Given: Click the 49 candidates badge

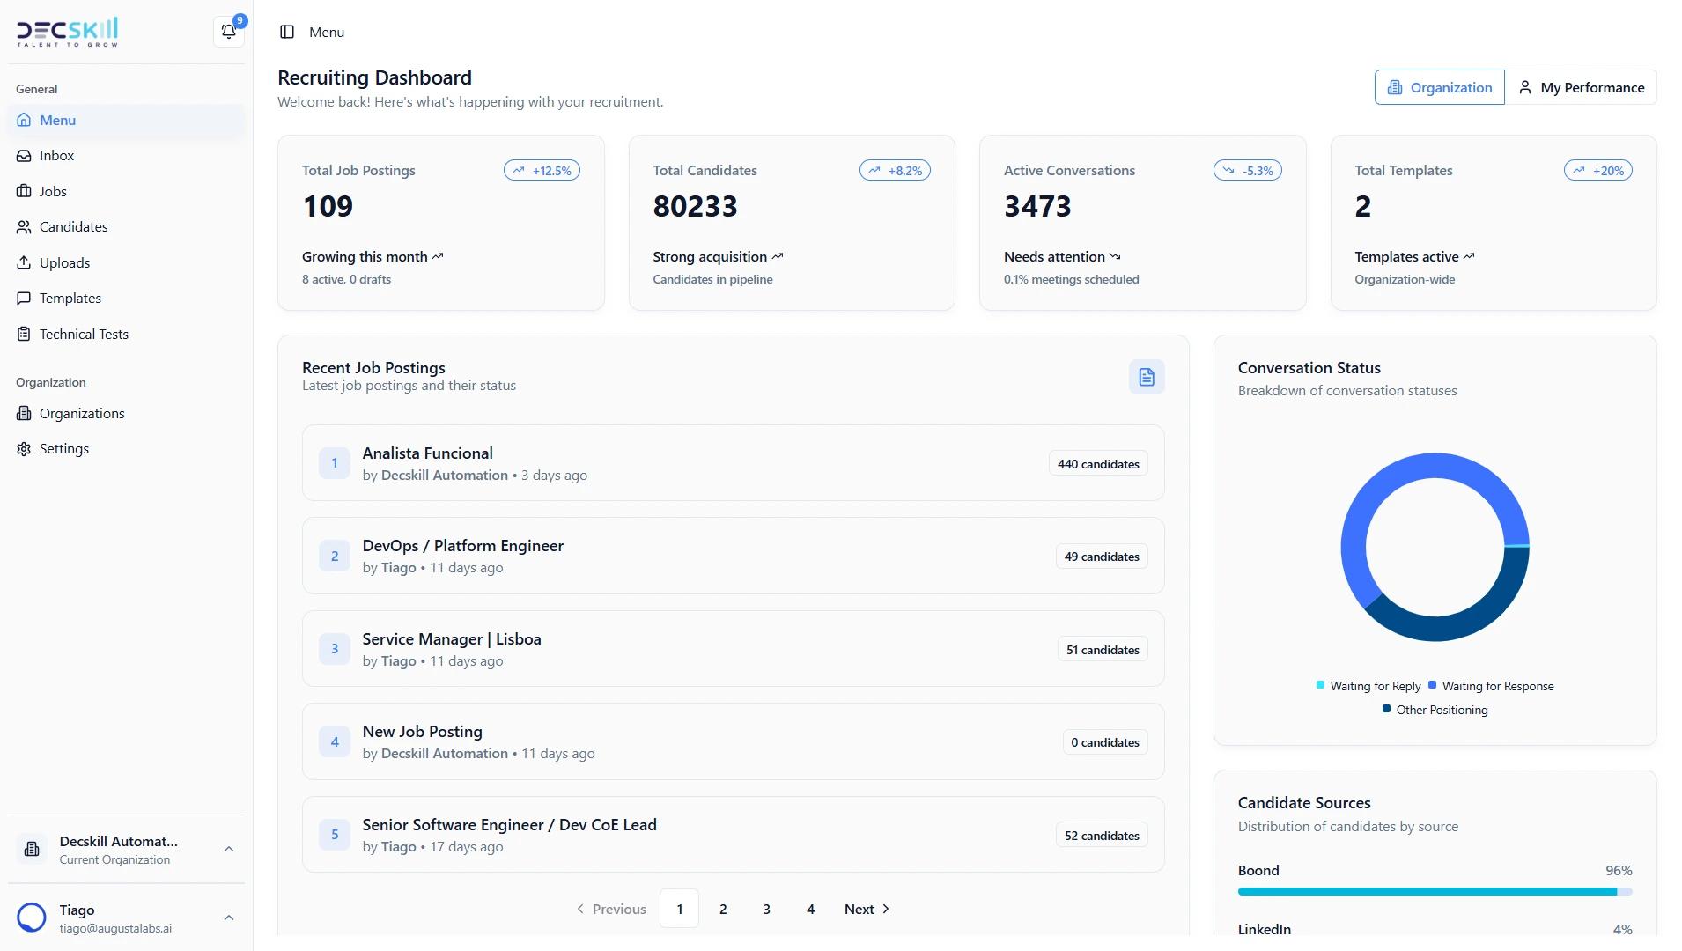Looking at the screenshot, I should click(x=1102, y=557).
